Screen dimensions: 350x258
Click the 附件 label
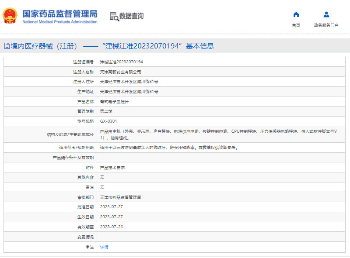click(x=90, y=168)
